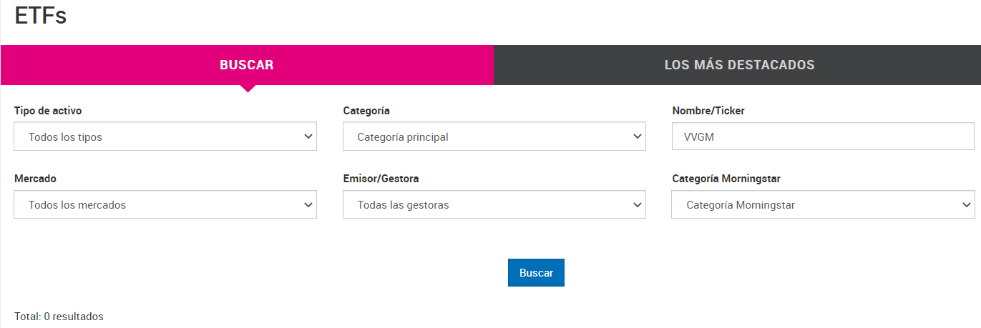Image resolution: width=981 pixels, height=328 pixels.
Task: Click the Emisor/Gestora label
Action: coord(381,179)
